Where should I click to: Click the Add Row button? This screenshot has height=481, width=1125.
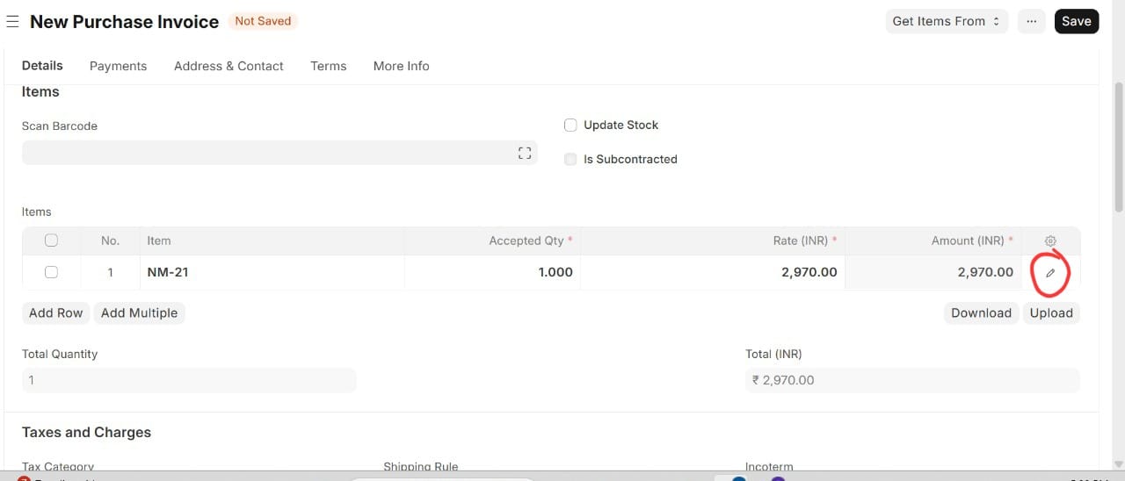click(x=55, y=313)
